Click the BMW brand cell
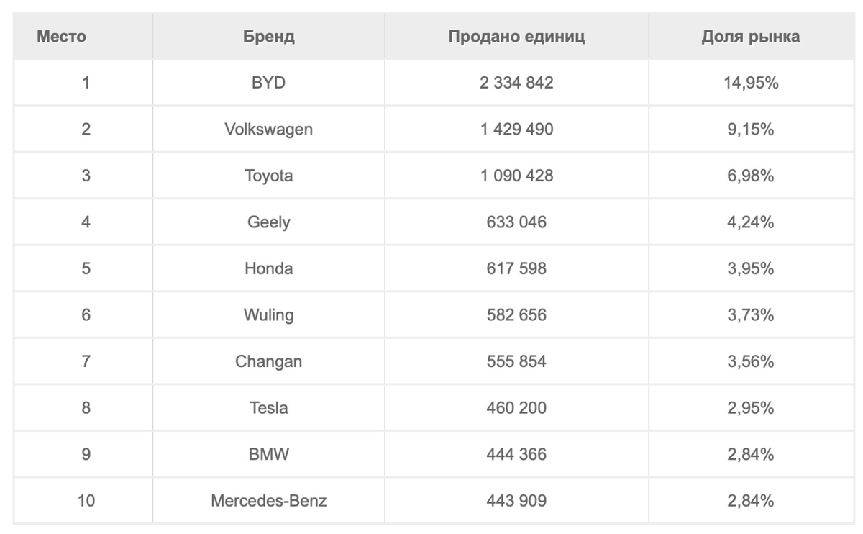Image resolution: width=863 pixels, height=534 pixels. [268, 454]
